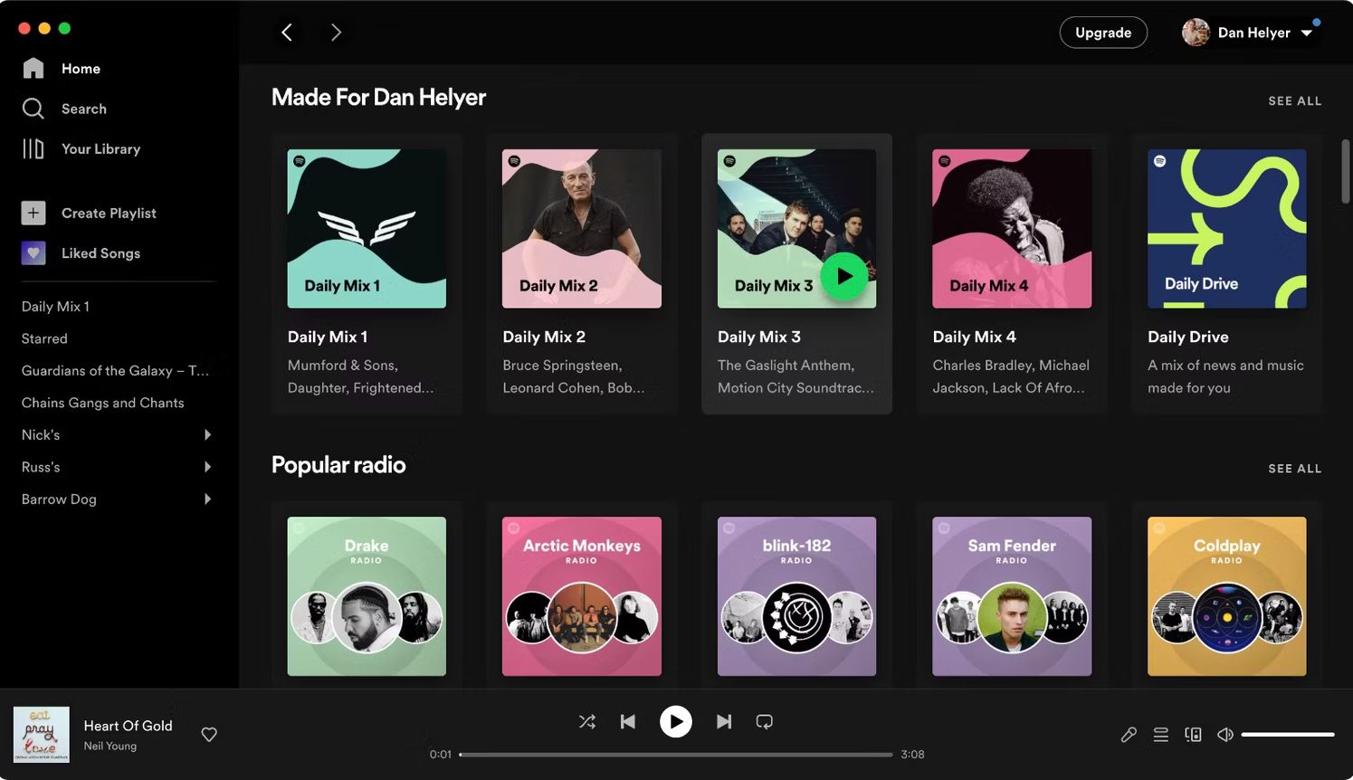The width and height of the screenshot is (1353, 780).
Task: Click Heart Of Gold song title
Action: pos(128,726)
